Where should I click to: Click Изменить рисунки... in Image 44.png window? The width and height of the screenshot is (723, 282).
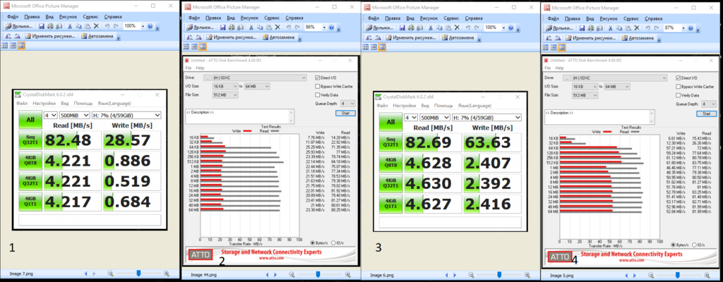click(x=231, y=37)
